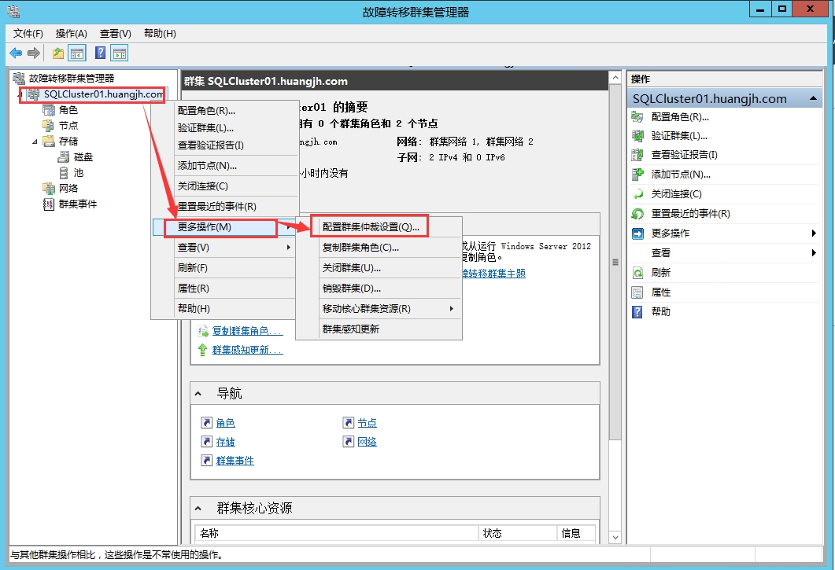Select 复制群集角色(C) in submenu
The image size is (835, 570).
(x=379, y=248)
